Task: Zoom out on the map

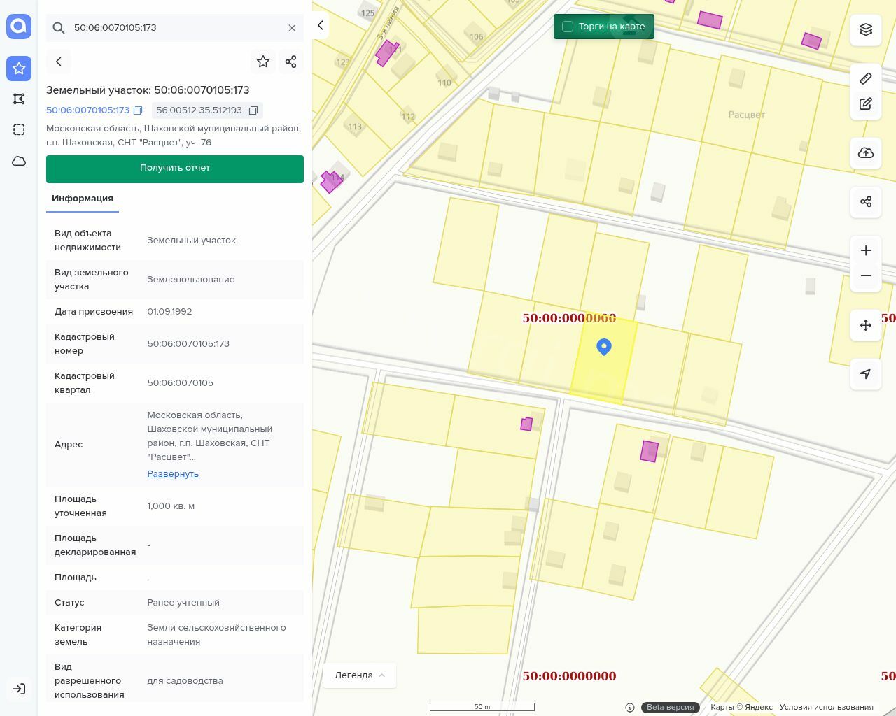Action: pyautogui.click(x=865, y=275)
